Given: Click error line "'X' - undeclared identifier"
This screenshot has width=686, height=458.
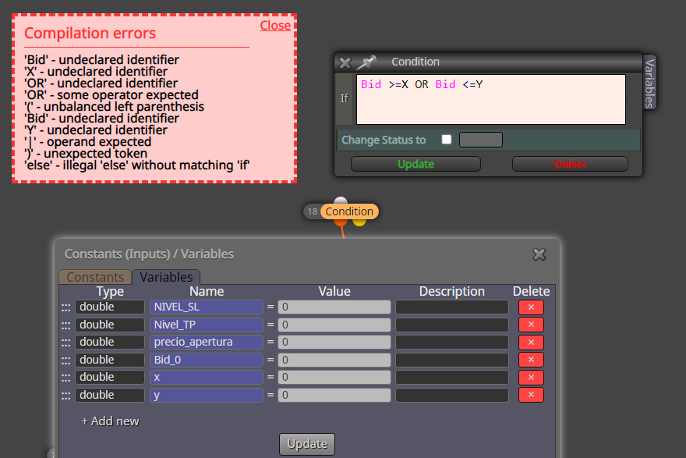Looking at the screenshot, I should coord(96,72).
